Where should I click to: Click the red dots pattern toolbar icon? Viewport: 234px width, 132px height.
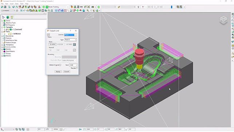(66, 11)
